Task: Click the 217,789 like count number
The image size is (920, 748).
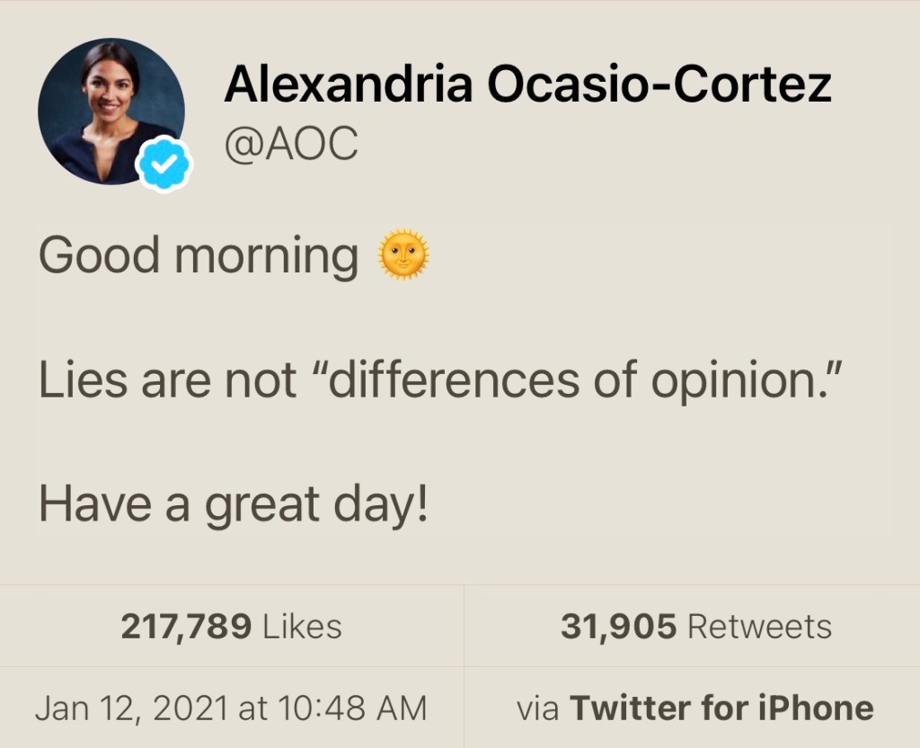Action: coord(186,627)
